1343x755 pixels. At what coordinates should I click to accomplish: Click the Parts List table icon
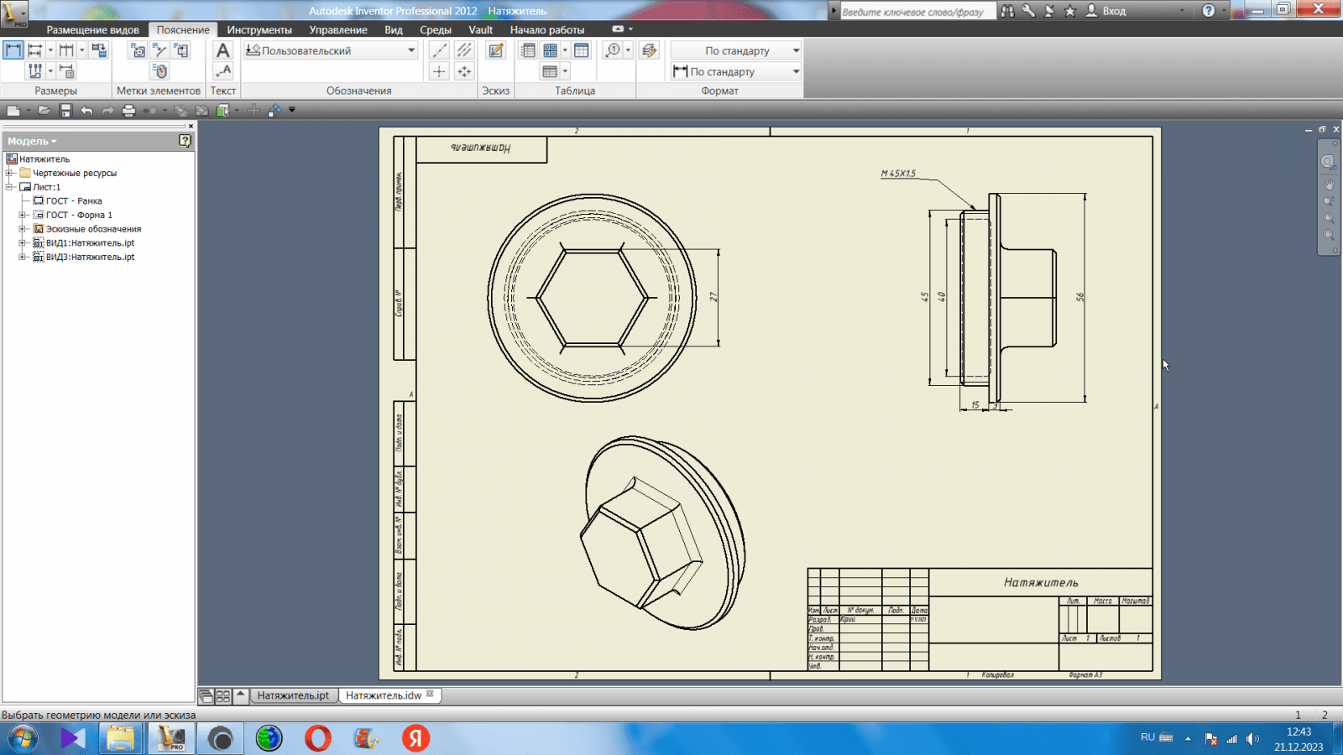pos(528,50)
